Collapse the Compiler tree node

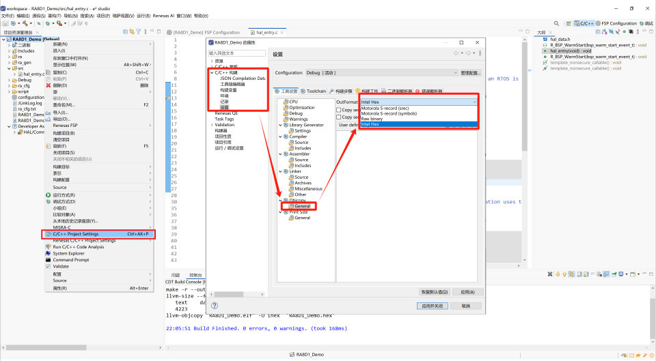280,136
